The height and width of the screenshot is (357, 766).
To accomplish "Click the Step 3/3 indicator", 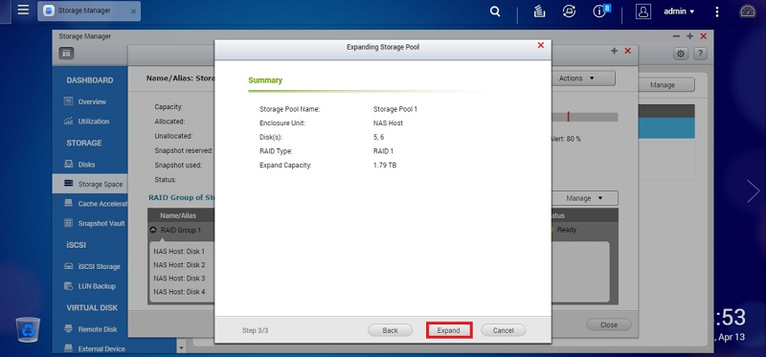I will tap(255, 330).
